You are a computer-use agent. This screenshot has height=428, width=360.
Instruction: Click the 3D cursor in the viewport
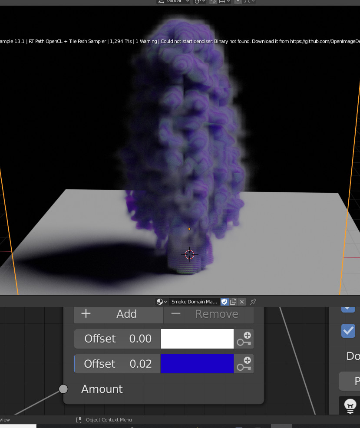click(189, 254)
